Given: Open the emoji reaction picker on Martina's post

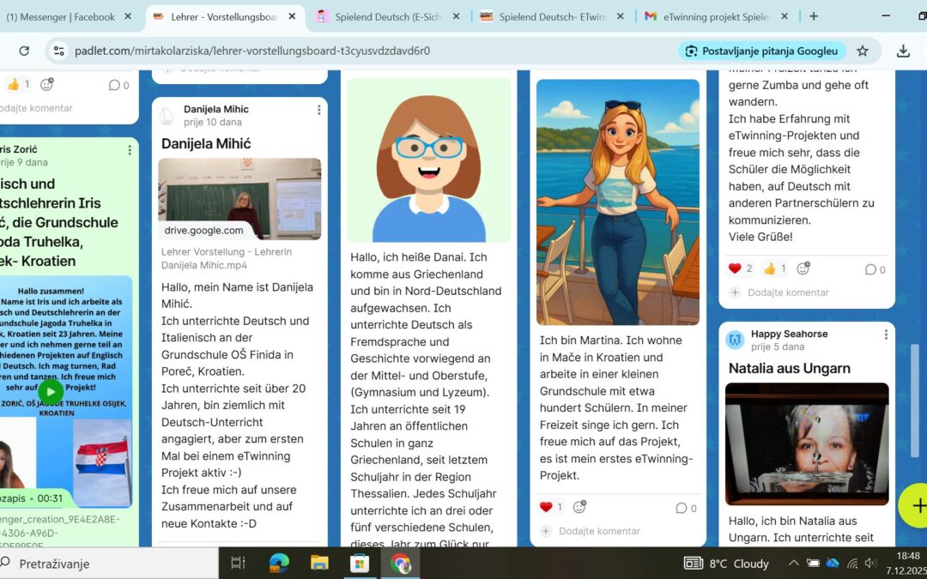Looking at the screenshot, I should pos(580,507).
